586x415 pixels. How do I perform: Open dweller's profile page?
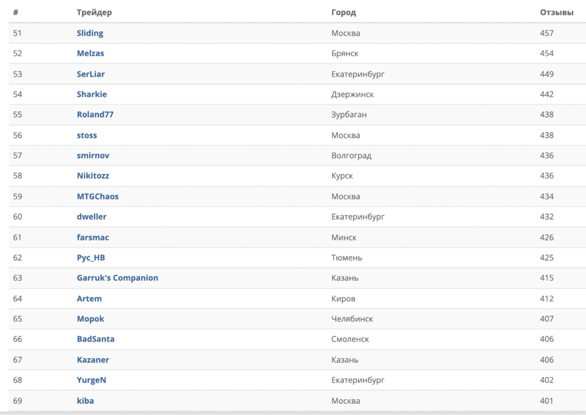point(91,217)
